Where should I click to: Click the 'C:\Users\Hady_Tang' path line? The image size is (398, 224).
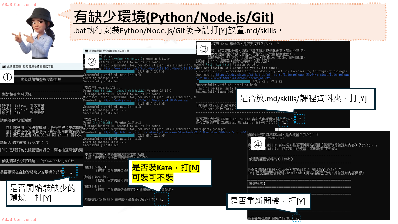[x=218, y=109]
